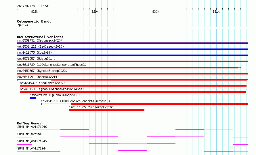Viewport: 256px width, 155px height.
Task: Click the nsv1021075 (Coe2014) label
Action: pyautogui.click(x=35, y=53)
